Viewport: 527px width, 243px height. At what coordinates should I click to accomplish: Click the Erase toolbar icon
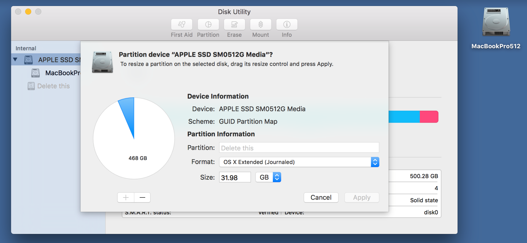click(234, 24)
